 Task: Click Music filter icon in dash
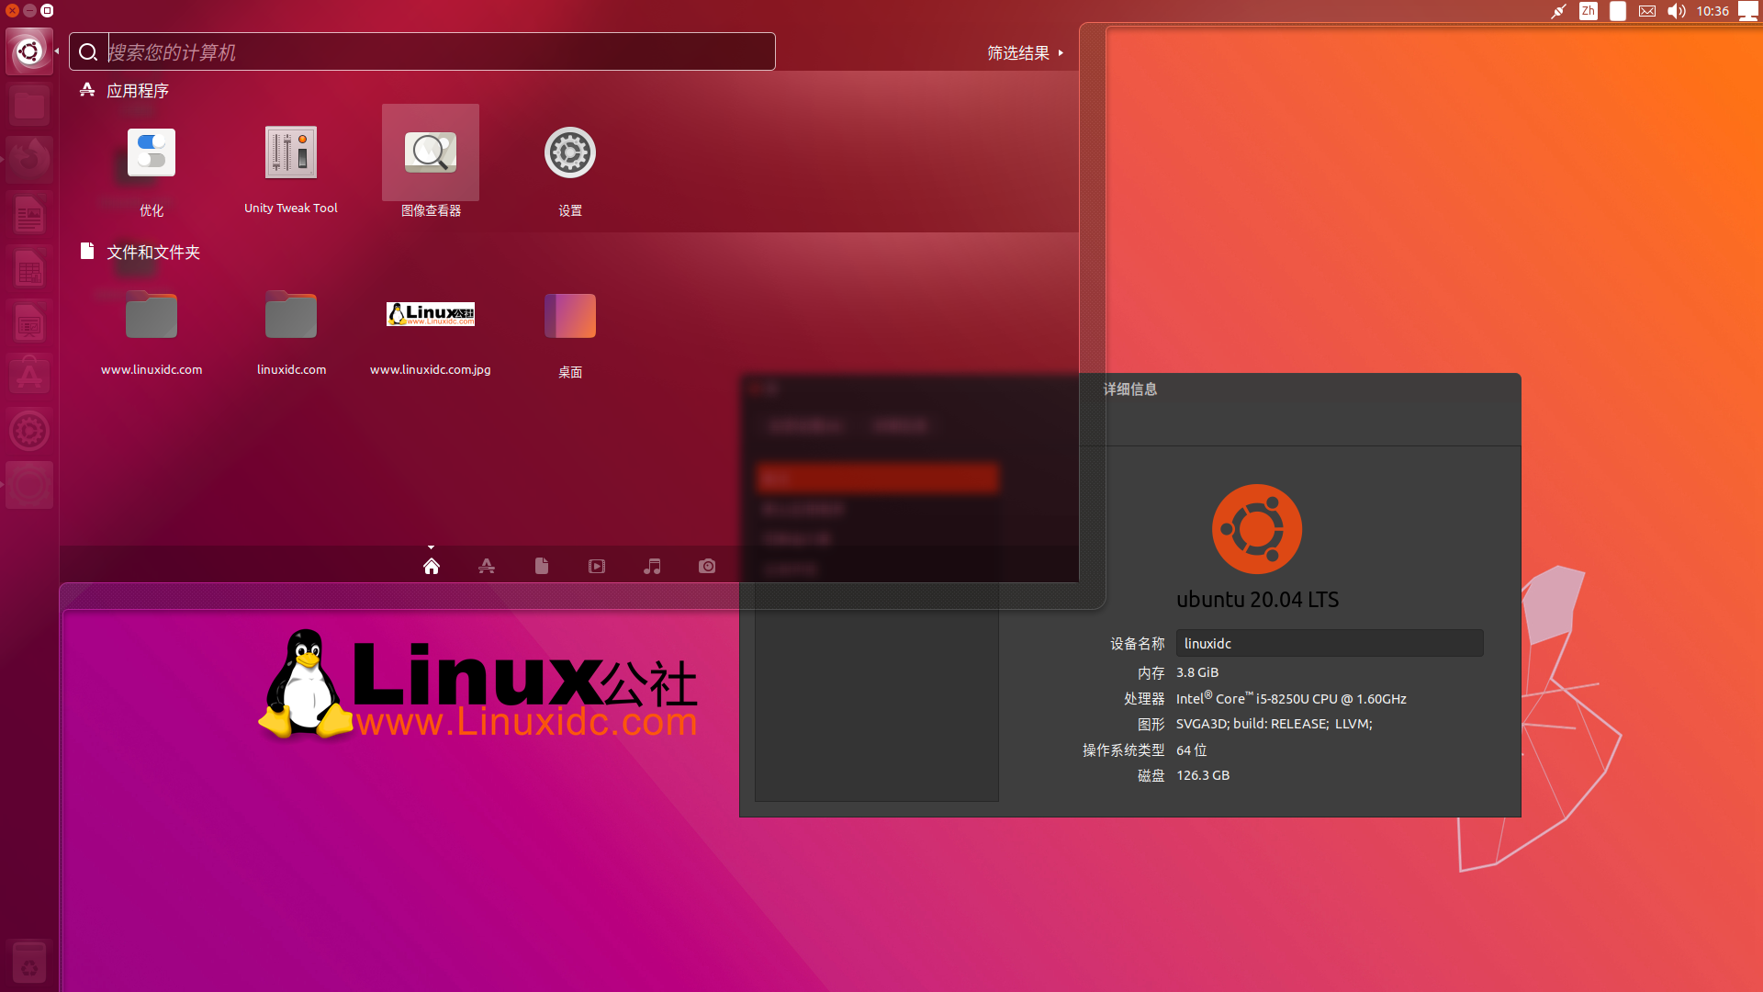click(651, 566)
